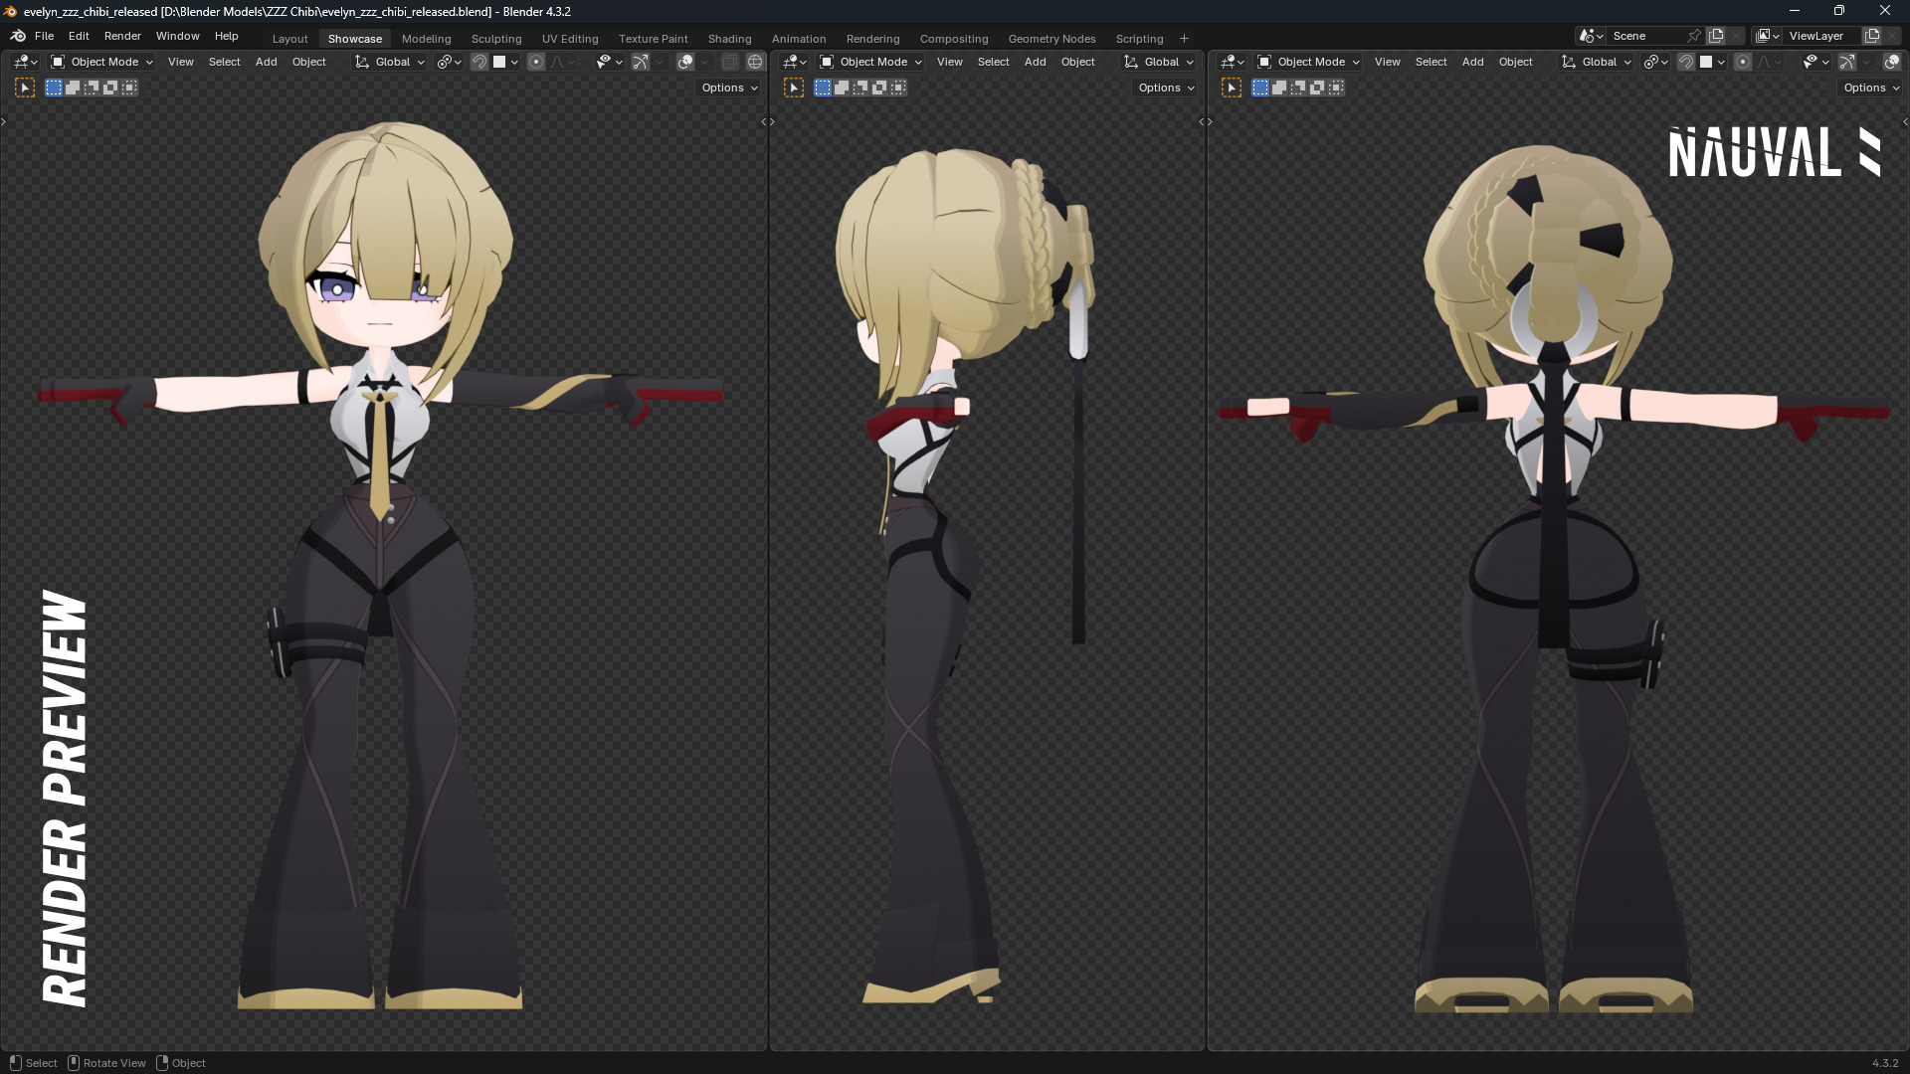Viewport: 1910px width, 1074px height.
Task: Open the pivot point menu in the right viewport
Action: coord(1656,62)
